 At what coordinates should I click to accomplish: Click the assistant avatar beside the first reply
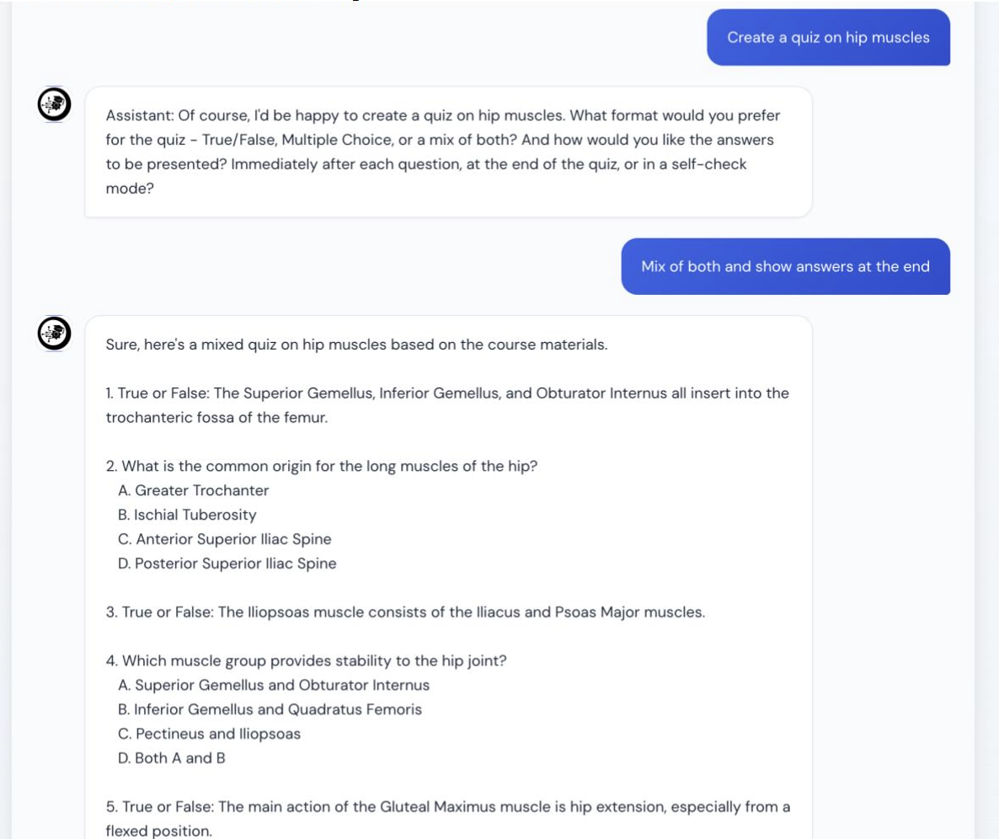tap(55, 104)
